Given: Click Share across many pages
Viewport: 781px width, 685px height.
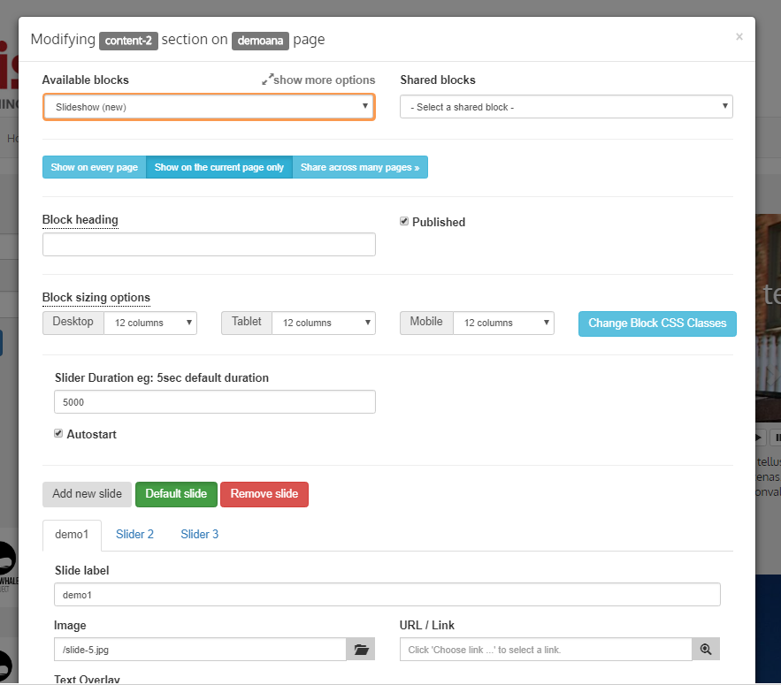Looking at the screenshot, I should tap(360, 167).
